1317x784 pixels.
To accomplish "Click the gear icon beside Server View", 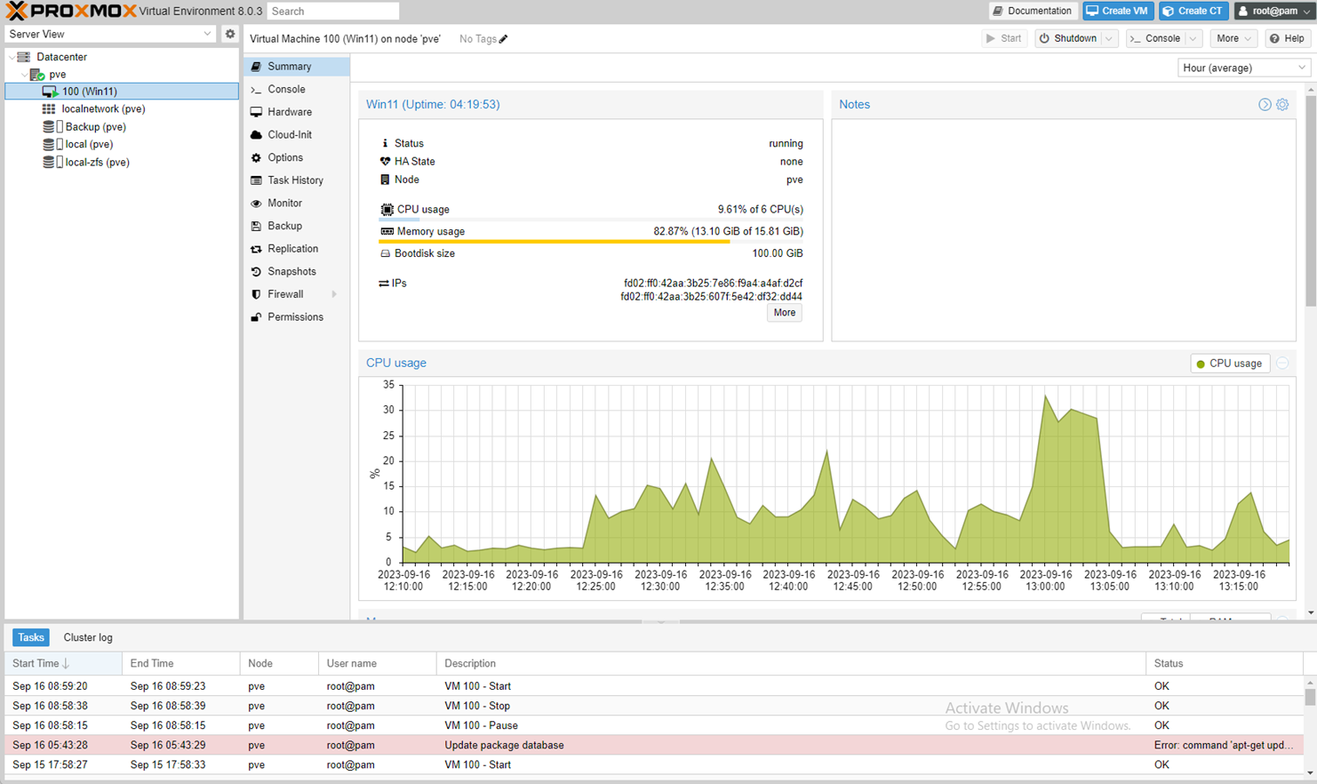I will coord(230,34).
